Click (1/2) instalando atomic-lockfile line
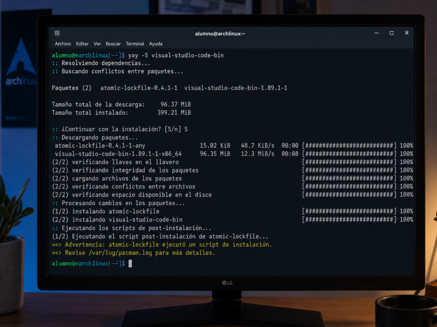Viewport: 437px width, 327px height. (106, 211)
